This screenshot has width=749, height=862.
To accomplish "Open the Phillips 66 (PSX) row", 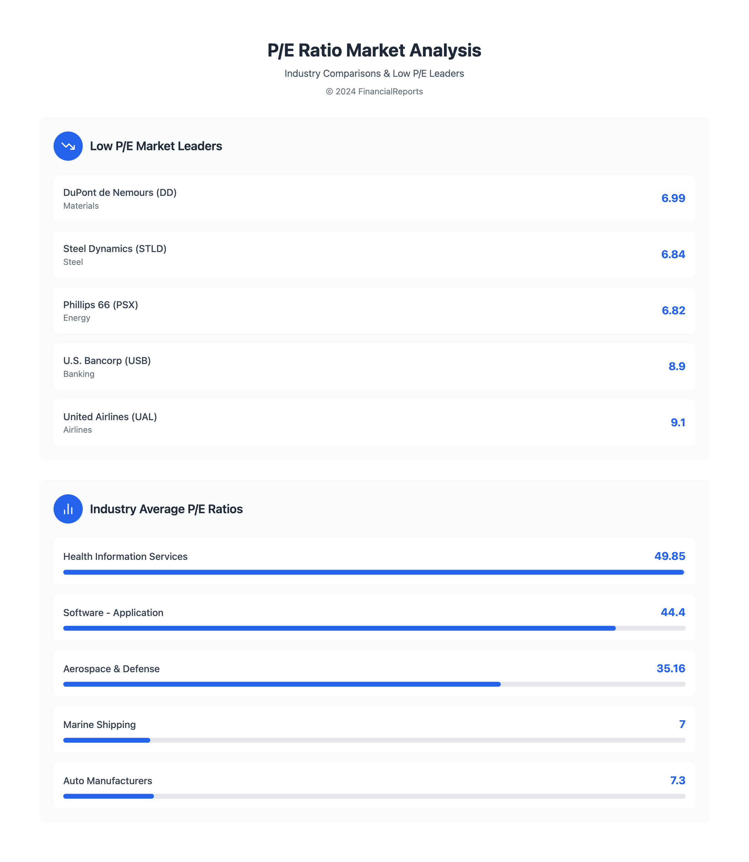I will 374,310.
